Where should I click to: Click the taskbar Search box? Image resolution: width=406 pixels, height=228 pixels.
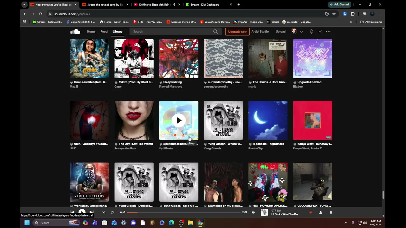[56, 223]
